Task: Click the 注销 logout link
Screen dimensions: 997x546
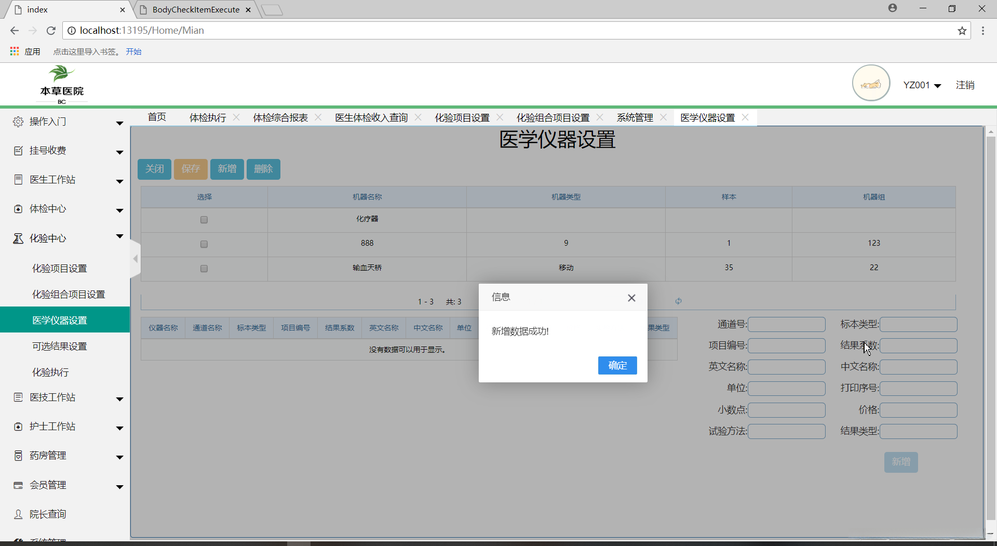Action: pyautogui.click(x=965, y=85)
